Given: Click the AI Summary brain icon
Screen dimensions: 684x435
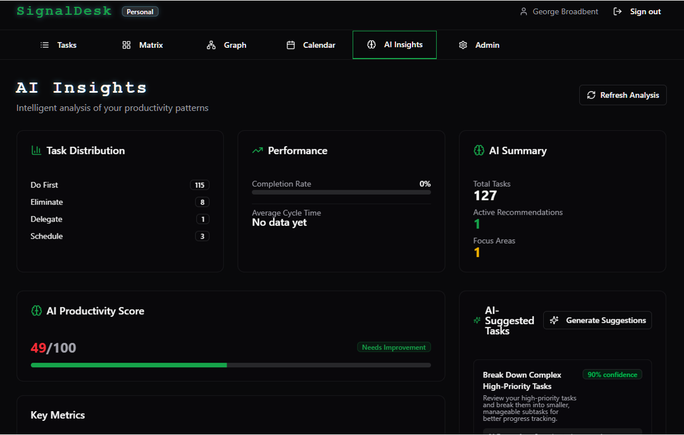Looking at the screenshot, I should pyautogui.click(x=479, y=150).
